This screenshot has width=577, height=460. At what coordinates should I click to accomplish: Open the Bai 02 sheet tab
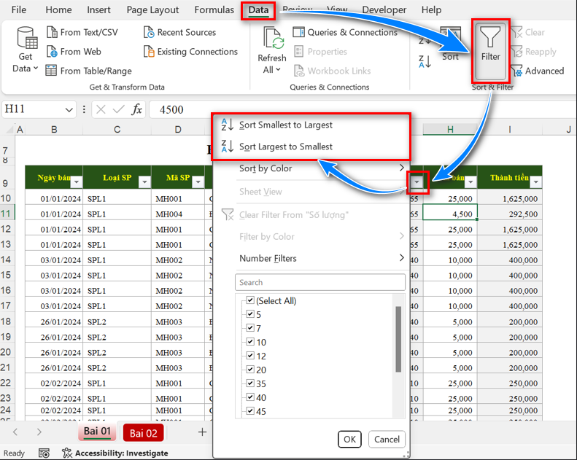[143, 433]
